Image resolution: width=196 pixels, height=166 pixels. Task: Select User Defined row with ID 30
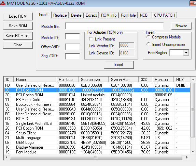[97, 109]
